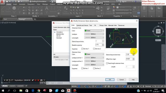Click the TOP face of the ViewCube
166x93 pixels.
pyautogui.click(x=158, y=31)
